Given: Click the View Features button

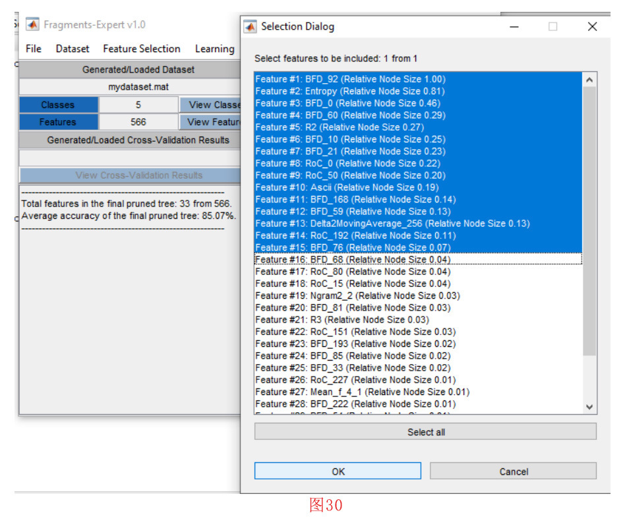Looking at the screenshot, I should point(210,122).
